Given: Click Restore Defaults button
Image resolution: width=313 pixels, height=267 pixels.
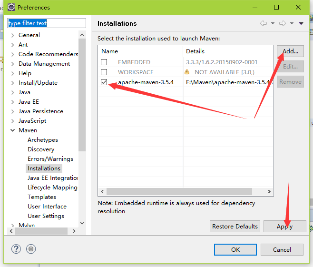Looking at the screenshot, I should pyautogui.click(x=235, y=227).
